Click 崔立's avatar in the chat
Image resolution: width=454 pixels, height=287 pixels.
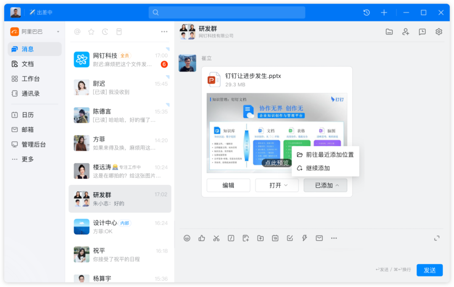187,63
